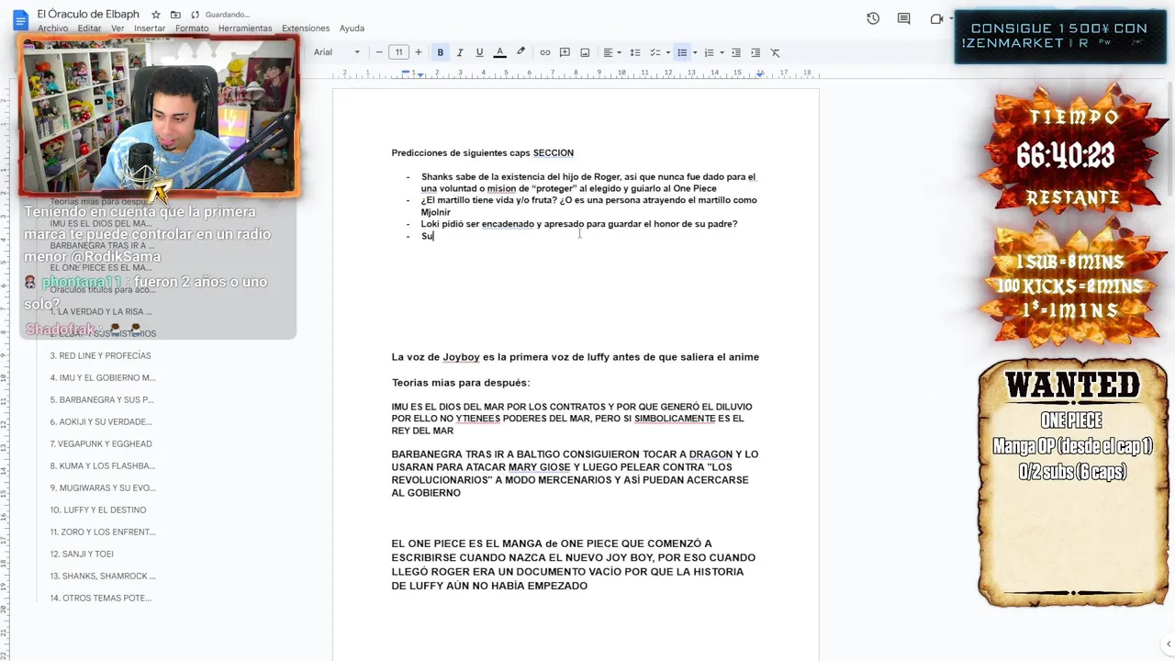This screenshot has width=1175, height=661.
Task: Decrease indent with the toolbar icon
Action: tap(736, 52)
